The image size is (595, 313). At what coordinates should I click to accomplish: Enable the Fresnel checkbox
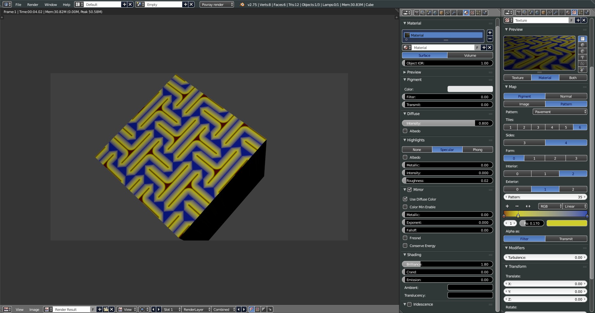click(405, 238)
